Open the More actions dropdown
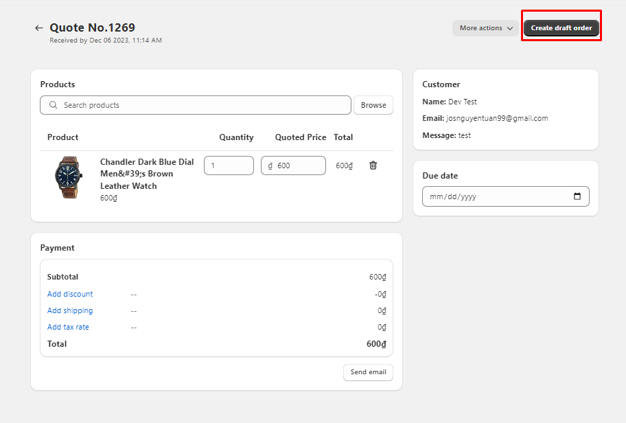Screen dimensions: 626x423 (485, 28)
